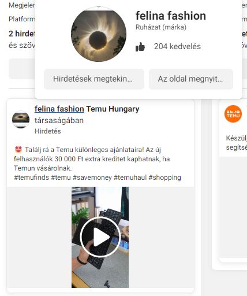This screenshot has width=247, height=296.
Task: Click the '204 kedvelés' likes count
Action: [177, 46]
